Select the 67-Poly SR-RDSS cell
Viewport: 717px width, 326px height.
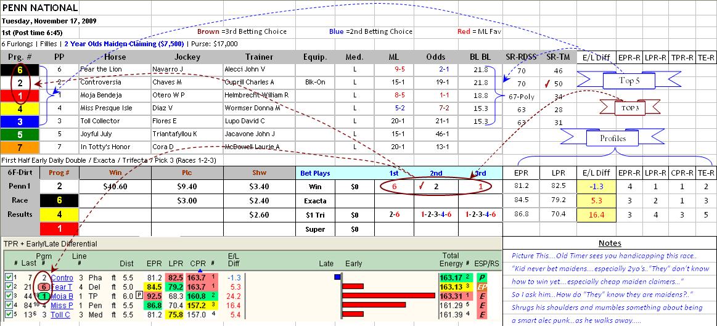coord(522,97)
